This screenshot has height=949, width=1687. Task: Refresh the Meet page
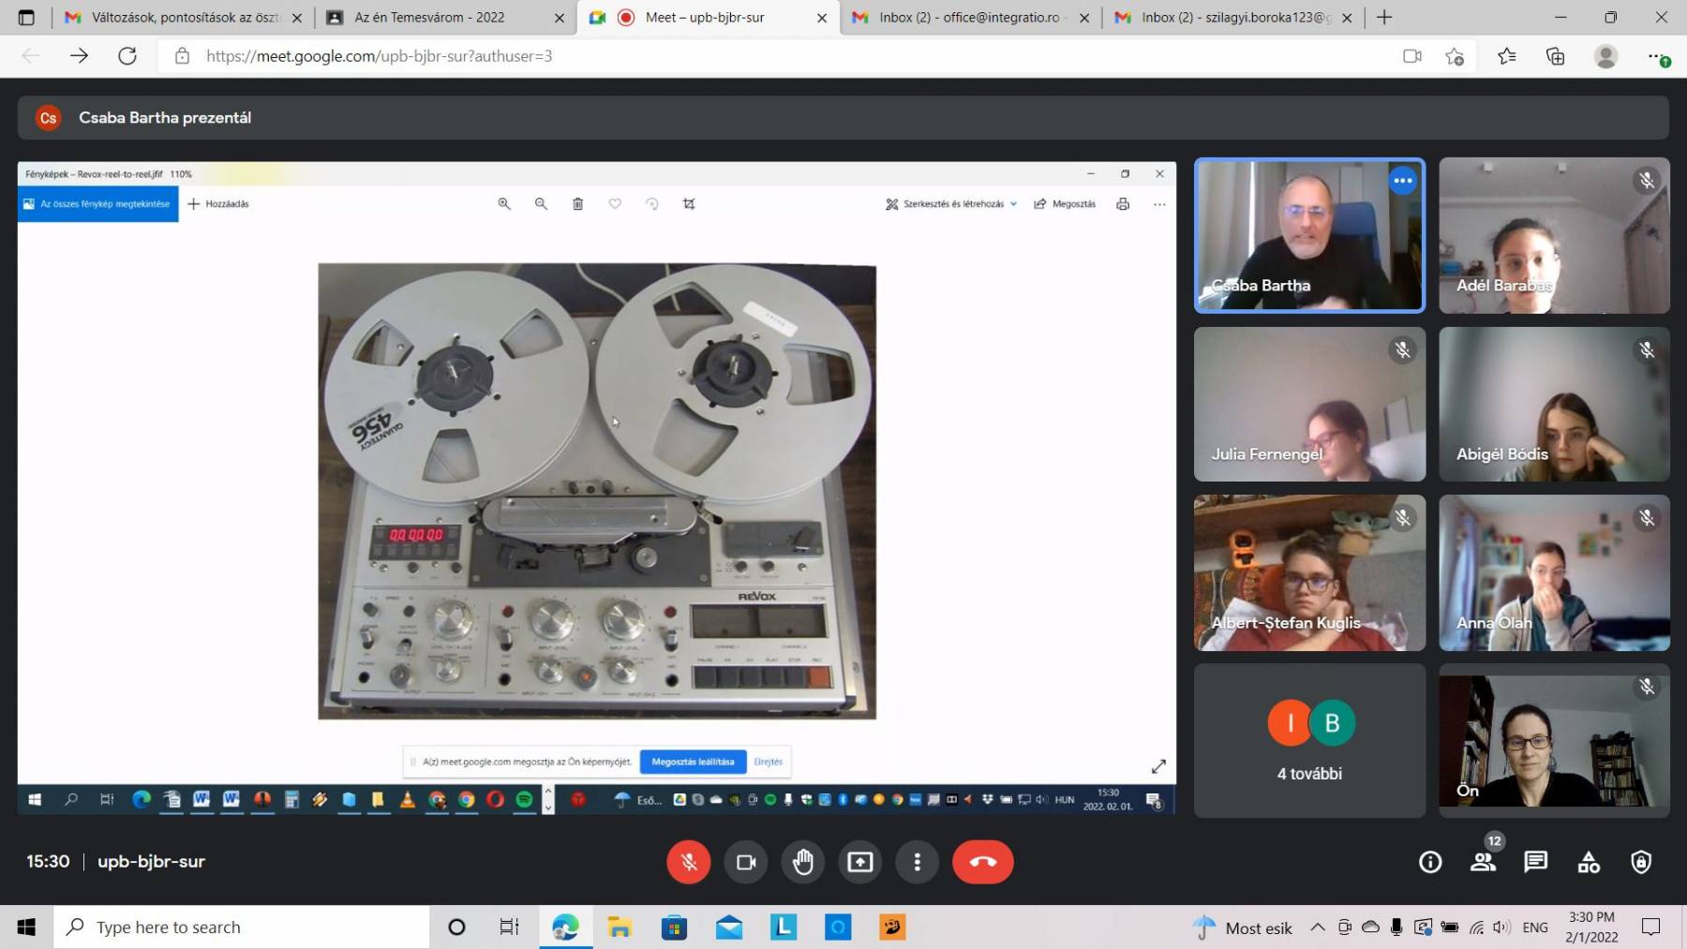127,56
